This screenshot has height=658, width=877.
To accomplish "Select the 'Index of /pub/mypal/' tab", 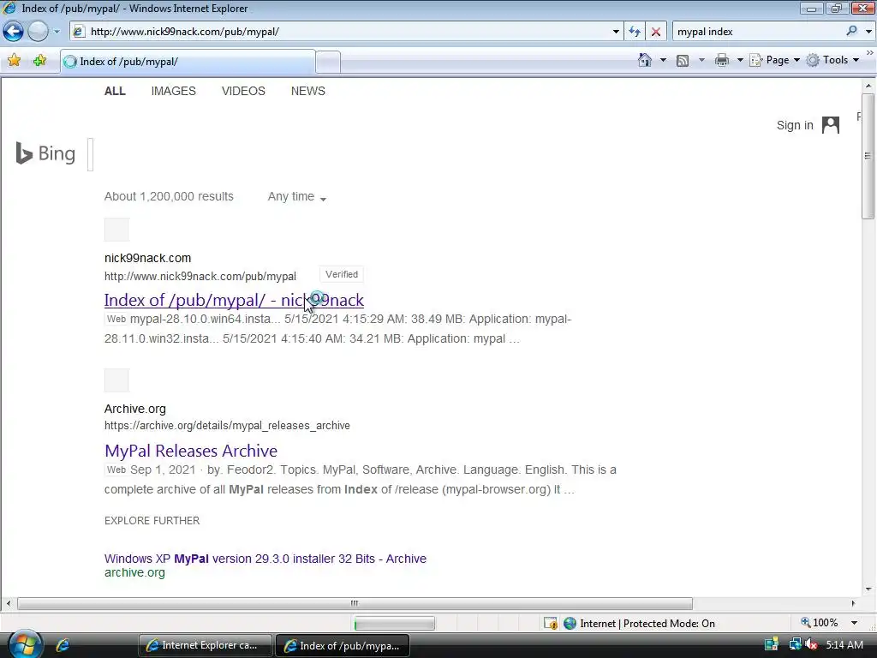I will coord(188,62).
